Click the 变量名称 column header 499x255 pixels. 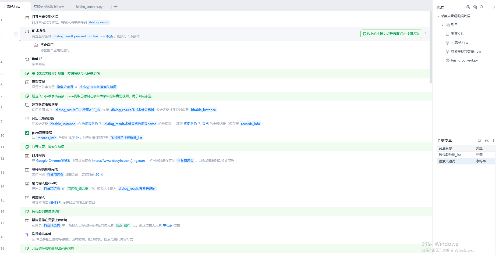click(455, 148)
